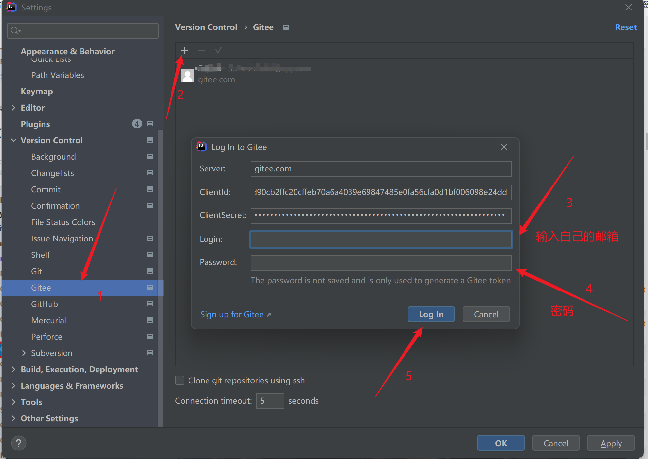648x459 pixels.
Task: Cancel the Gitee login dialog
Action: click(486, 314)
